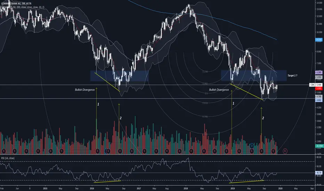Click the 2017 label on time axis

click(x=139, y=188)
